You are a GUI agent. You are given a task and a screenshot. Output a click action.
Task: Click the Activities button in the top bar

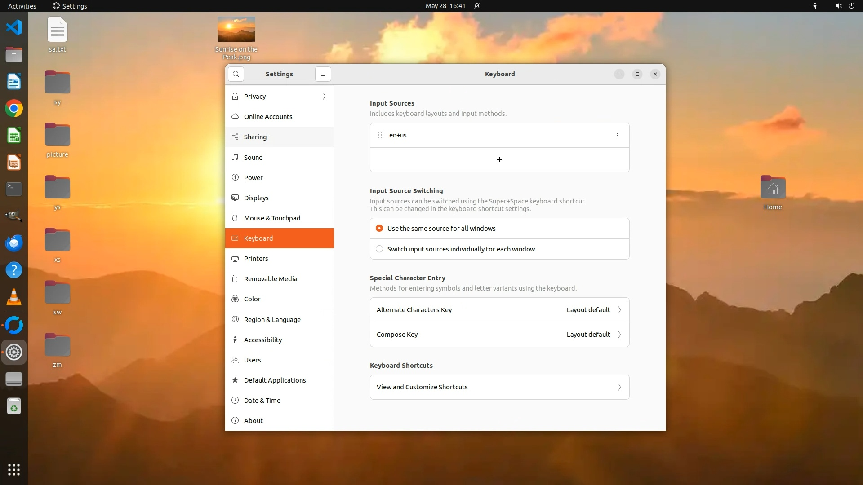point(22,6)
